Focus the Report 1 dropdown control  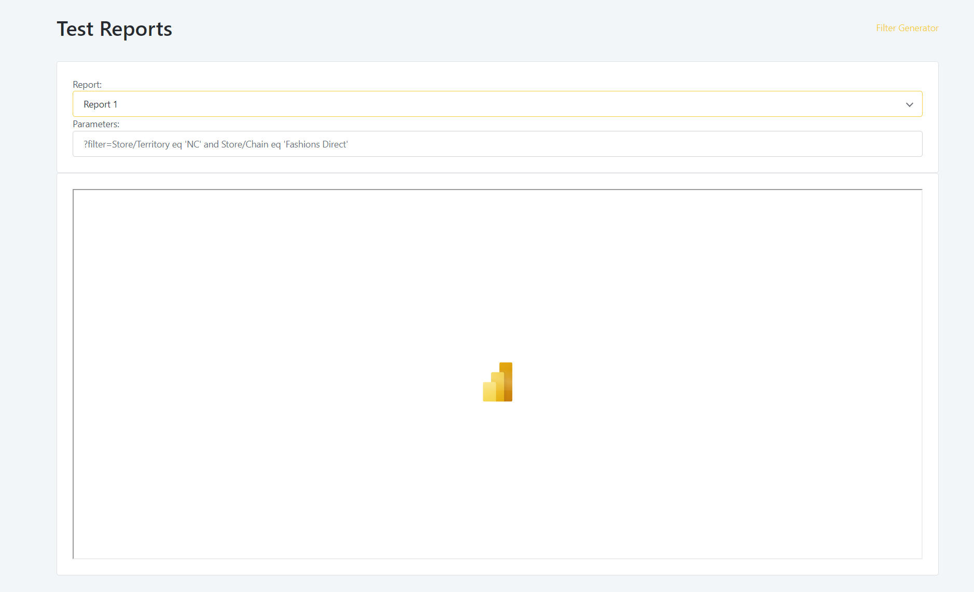pyautogui.click(x=497, y=104)
